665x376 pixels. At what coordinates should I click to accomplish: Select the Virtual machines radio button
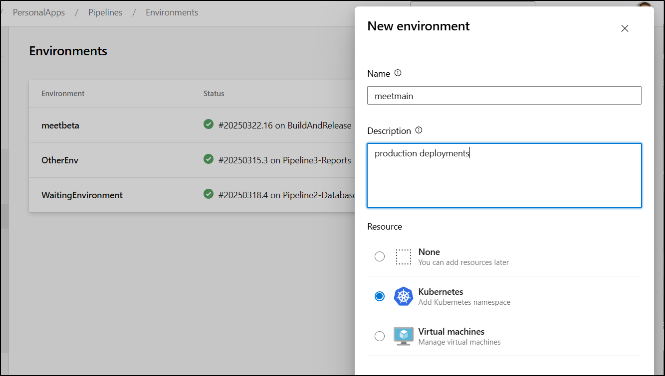380,336
